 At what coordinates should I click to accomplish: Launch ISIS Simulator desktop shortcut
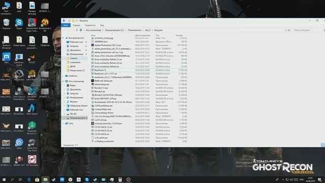[32, 161]
